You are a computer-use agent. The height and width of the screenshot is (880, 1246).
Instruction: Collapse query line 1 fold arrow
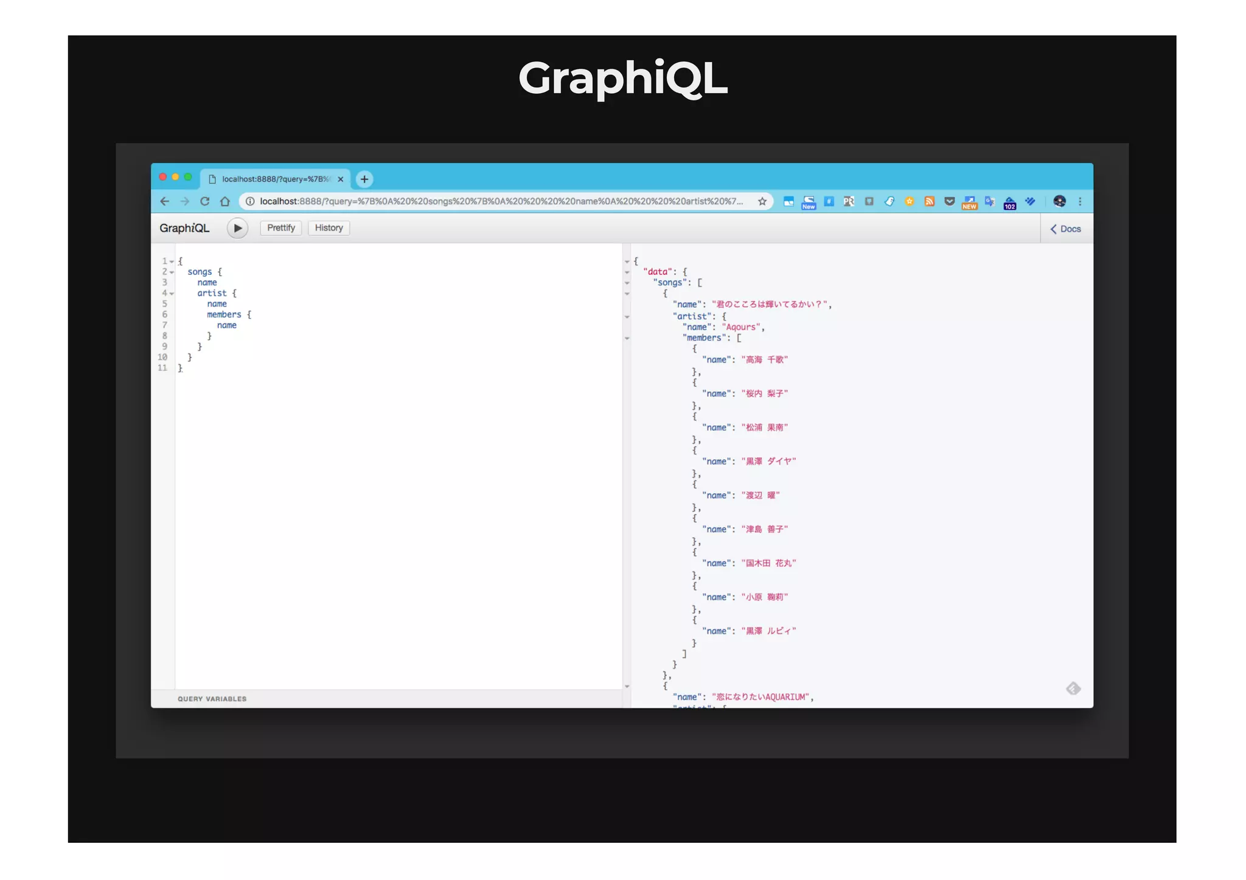coord(172,262)
